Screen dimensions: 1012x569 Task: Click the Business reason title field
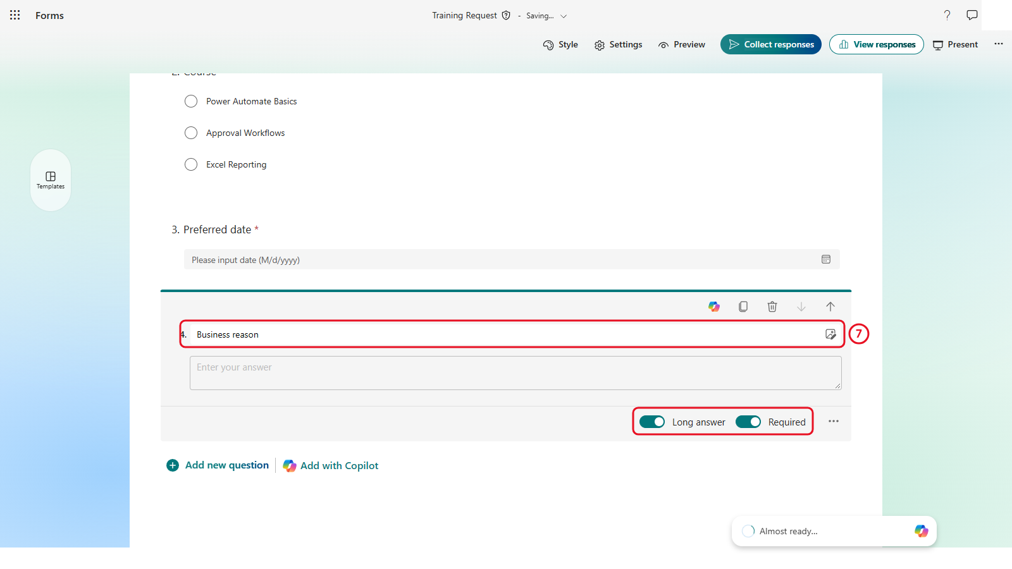506,334
